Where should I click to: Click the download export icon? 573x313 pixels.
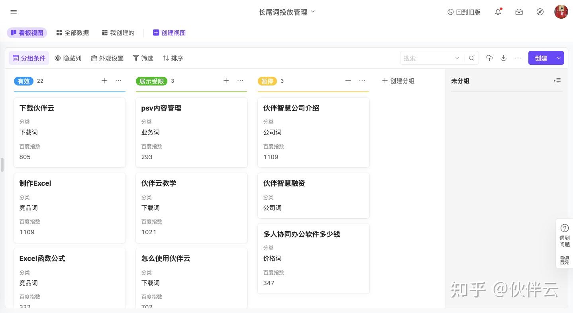504,58
